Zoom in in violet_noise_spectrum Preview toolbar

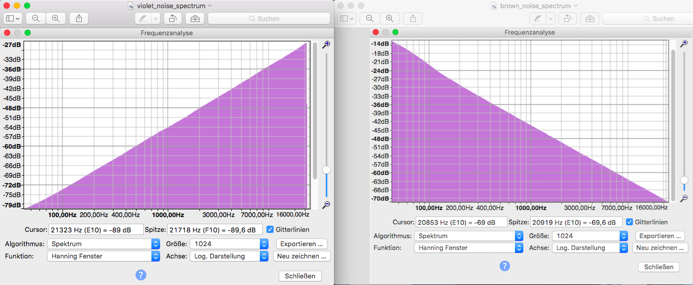point(56,18)
